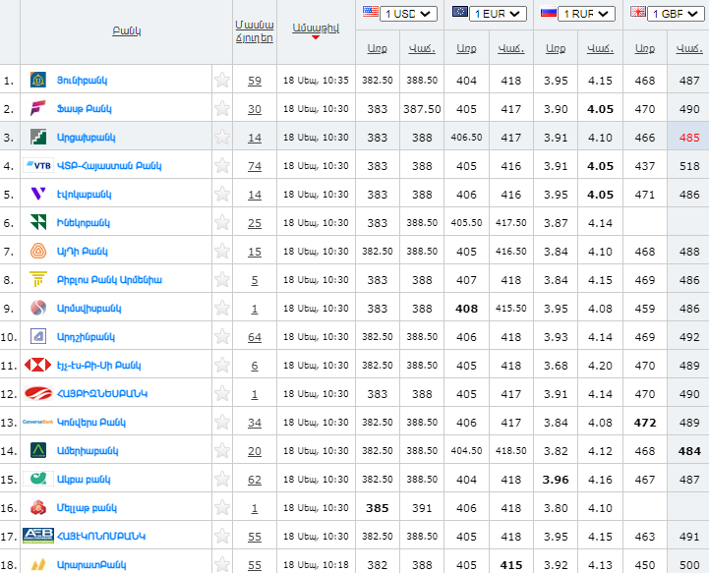Click the Armswissbank logo icon in row 9
The image size is (709, 573).
click(38, 308)
